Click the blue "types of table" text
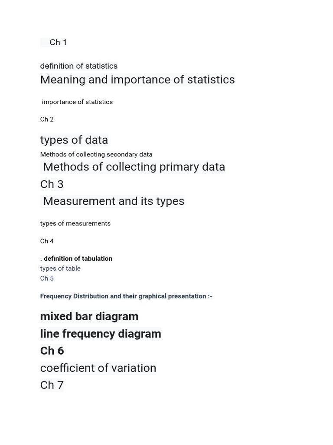The width and height of the screenshot is (333, 445). click(60, 269)
